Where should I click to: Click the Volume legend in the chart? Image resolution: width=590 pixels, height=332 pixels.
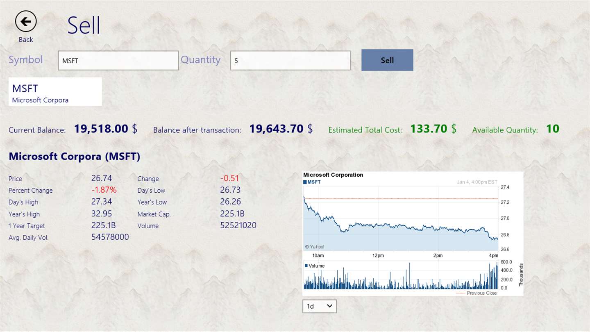[315, 266]
